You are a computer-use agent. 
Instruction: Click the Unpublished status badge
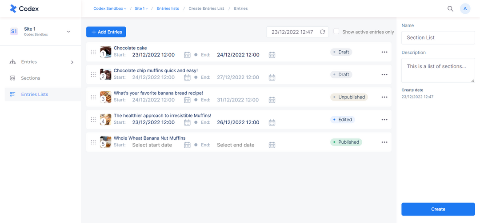349,97
